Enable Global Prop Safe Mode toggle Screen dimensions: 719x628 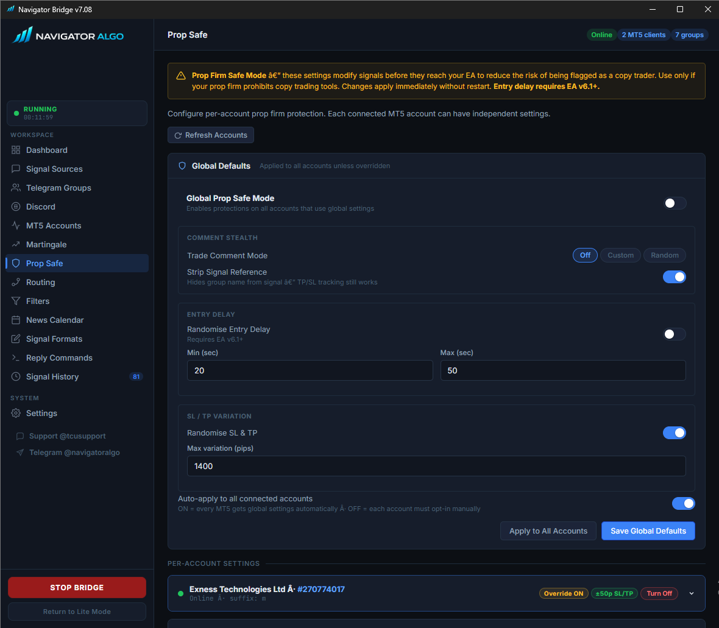pos(675,203)
